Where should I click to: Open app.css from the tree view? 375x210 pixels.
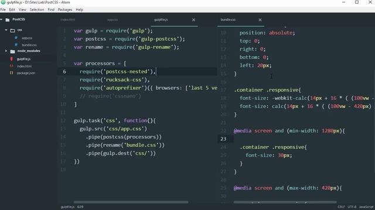coord(27,38)
